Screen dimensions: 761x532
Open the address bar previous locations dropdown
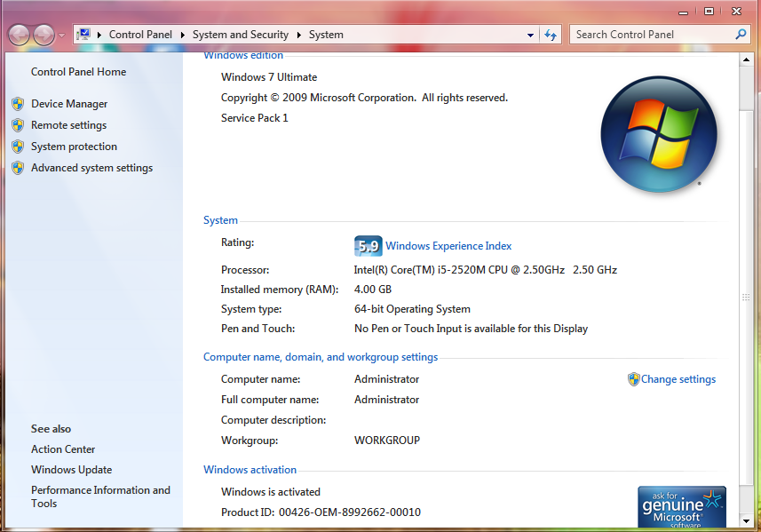click(530, 35)
